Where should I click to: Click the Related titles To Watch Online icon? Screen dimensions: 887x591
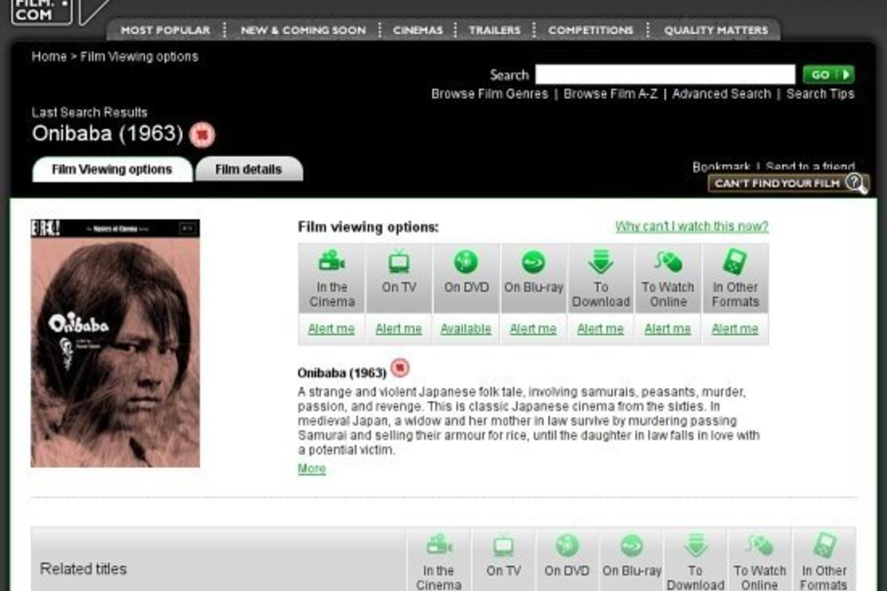coord(759,545)
